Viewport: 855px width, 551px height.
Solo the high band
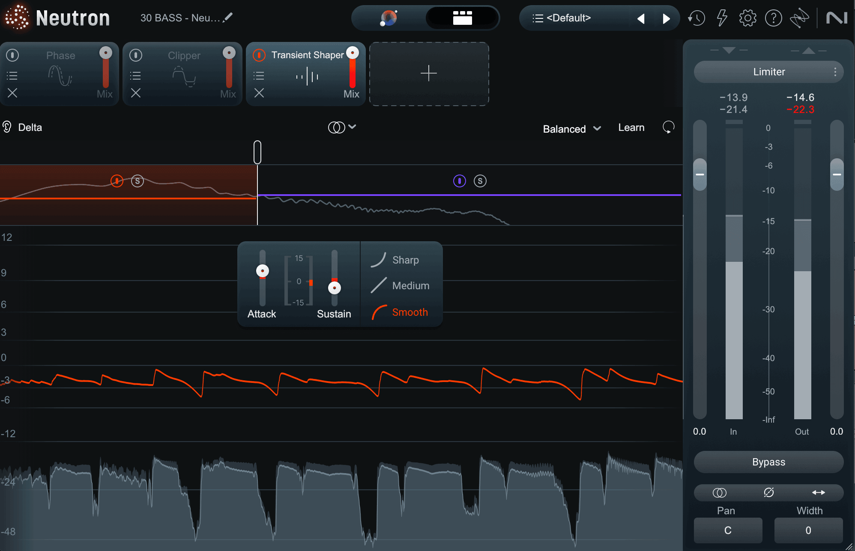tap(480, 181)
